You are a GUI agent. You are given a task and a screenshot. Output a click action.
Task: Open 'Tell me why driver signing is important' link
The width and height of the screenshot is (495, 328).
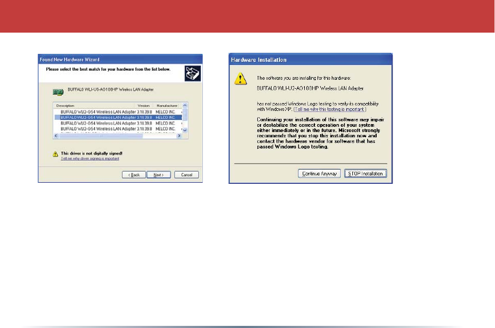tap(90, 158)
